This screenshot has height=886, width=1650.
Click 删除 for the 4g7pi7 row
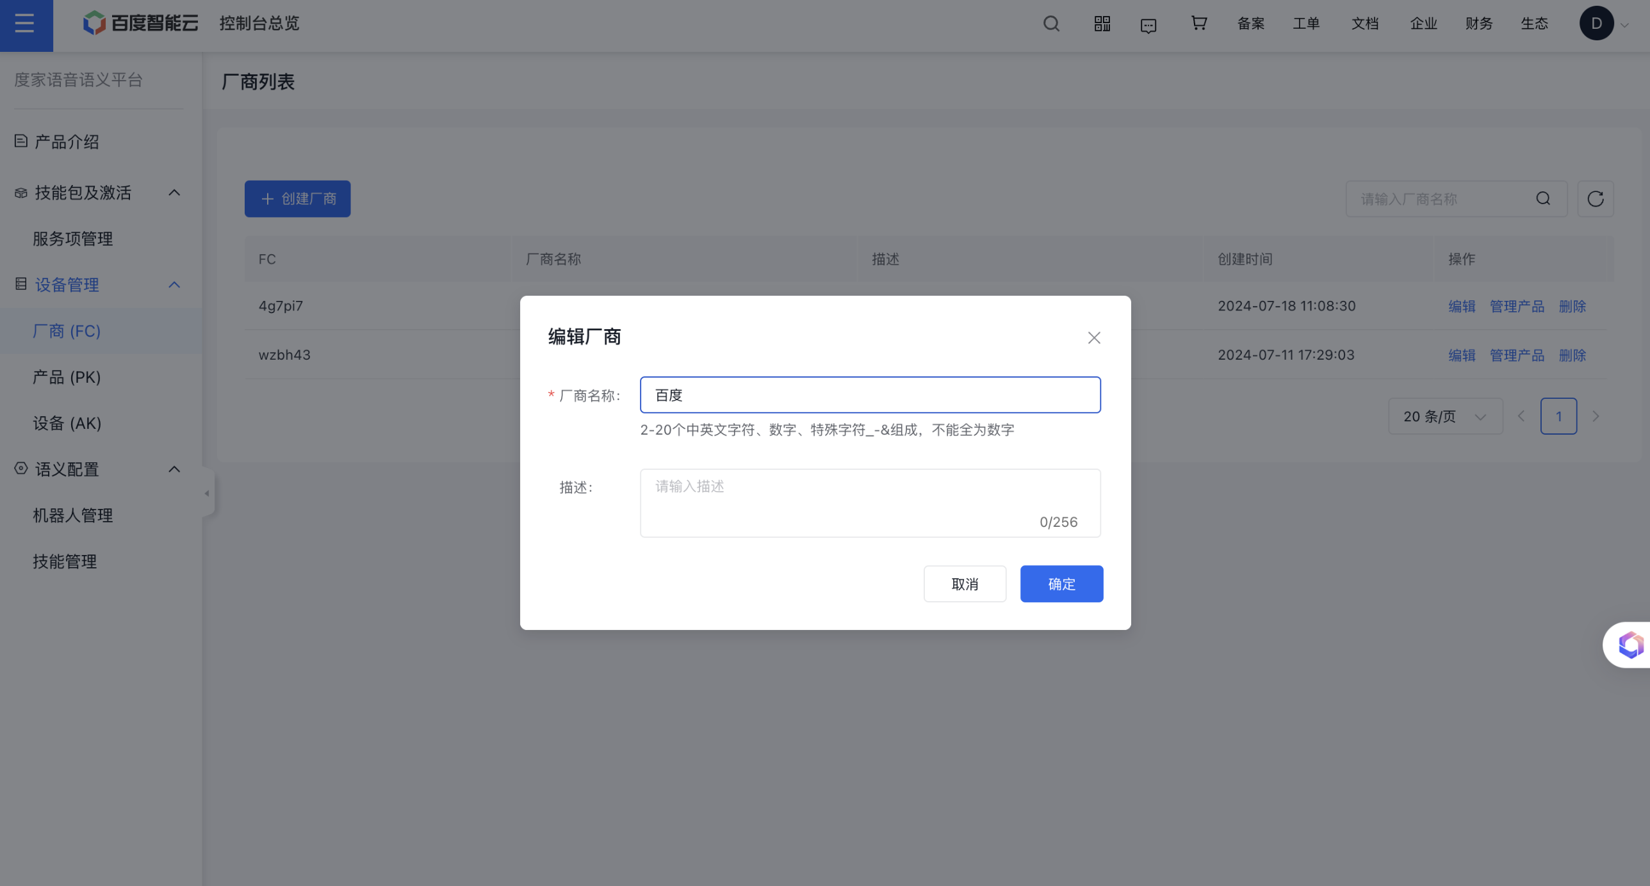(1572, 306)
